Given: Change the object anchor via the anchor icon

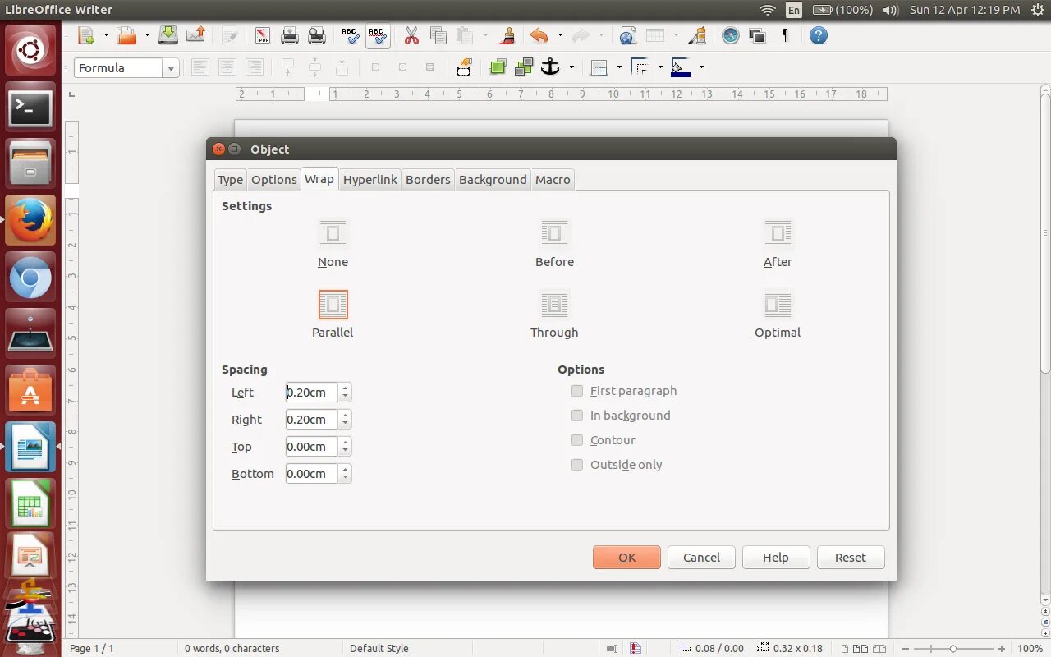Looking at the screenshot, I should click(x=551, y=67).
